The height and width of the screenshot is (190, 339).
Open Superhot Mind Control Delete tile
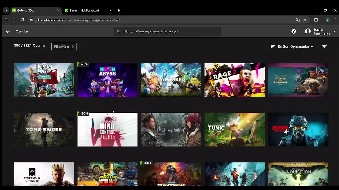108,130
